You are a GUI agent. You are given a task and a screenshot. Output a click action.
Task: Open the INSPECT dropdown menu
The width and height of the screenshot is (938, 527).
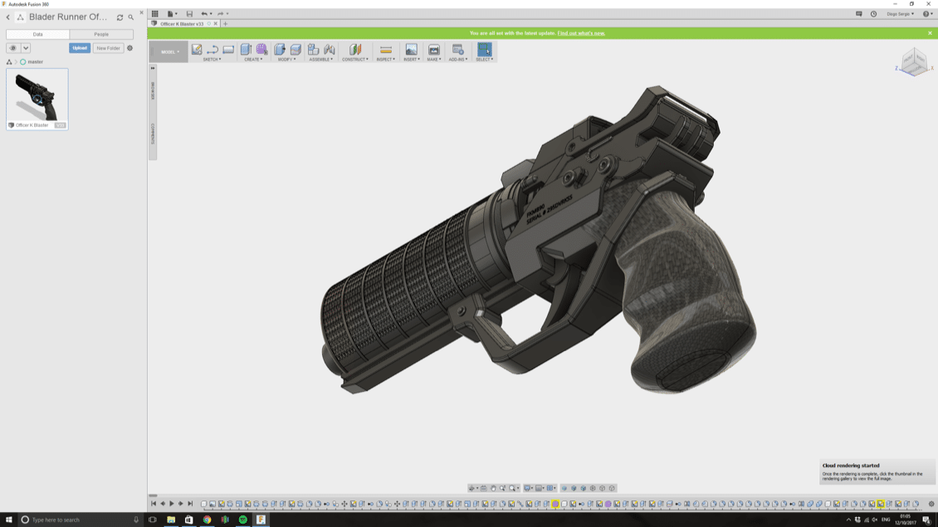[x=386, y=60]
